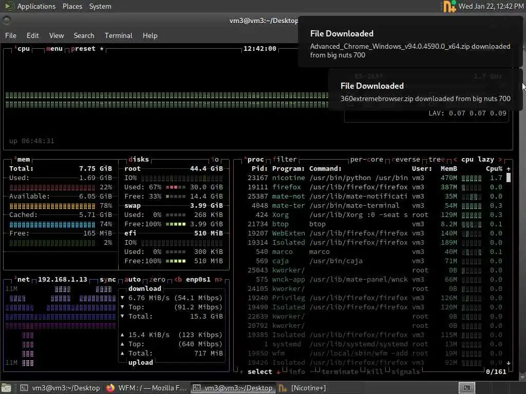Click signals in proc footer
This screenshot has height=394, width=526.
pos(406,372)
